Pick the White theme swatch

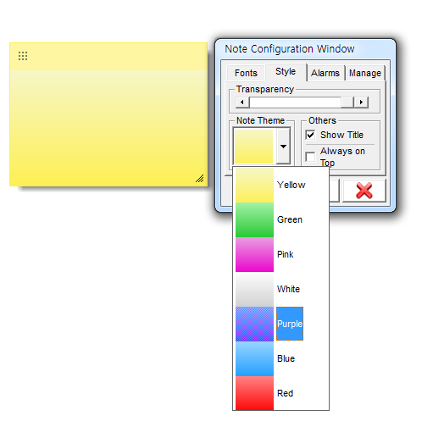(254, 289)
